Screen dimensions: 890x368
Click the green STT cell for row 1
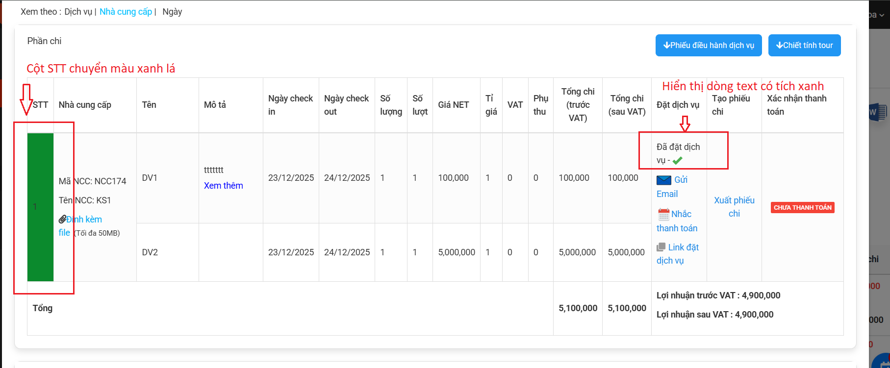pyautogui.click(x=40, y=207)
